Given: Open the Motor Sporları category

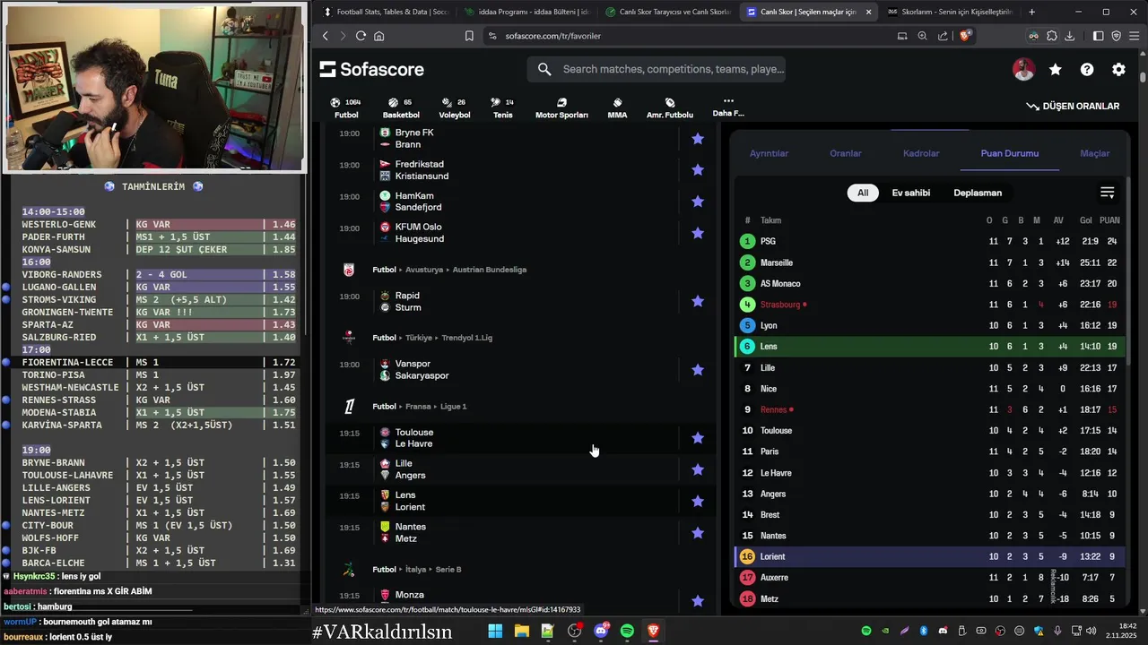Looking at the screenshot, I should pos(561,107).
